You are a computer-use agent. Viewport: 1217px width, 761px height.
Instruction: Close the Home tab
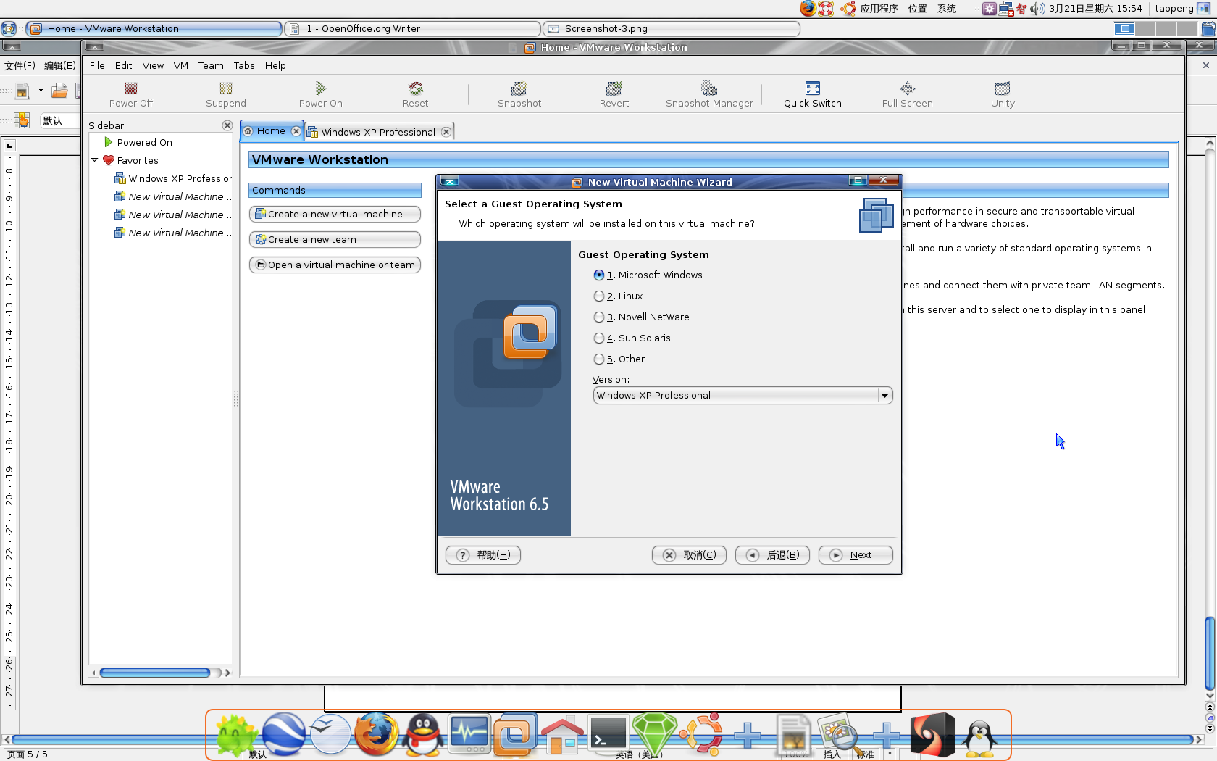coord(296,131)
